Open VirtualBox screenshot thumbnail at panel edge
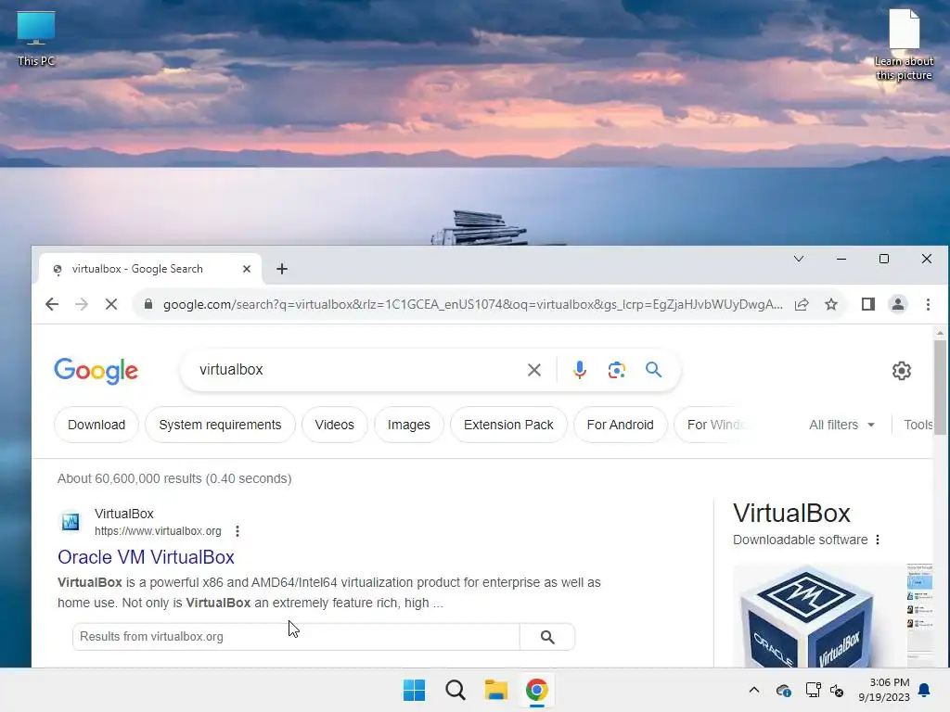 [919, 616]
